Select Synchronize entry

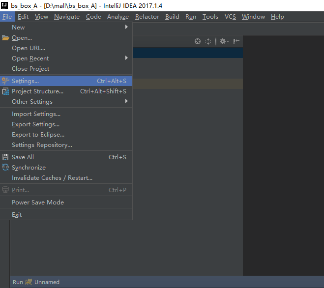(66, 168)
